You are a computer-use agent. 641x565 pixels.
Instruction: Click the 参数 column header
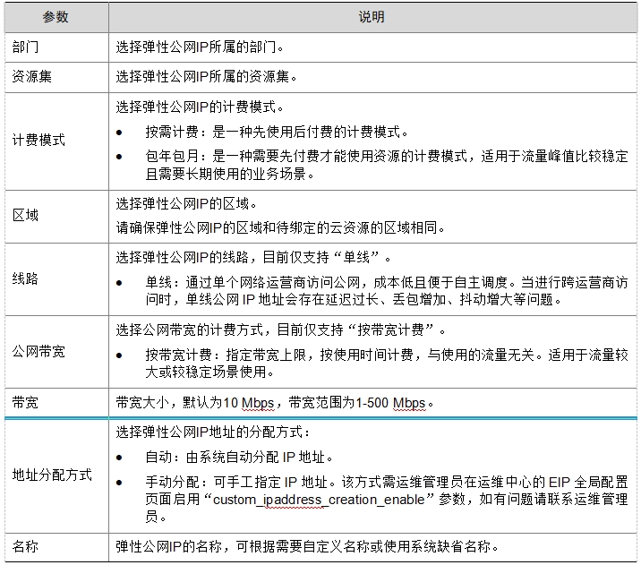point(56,17)
